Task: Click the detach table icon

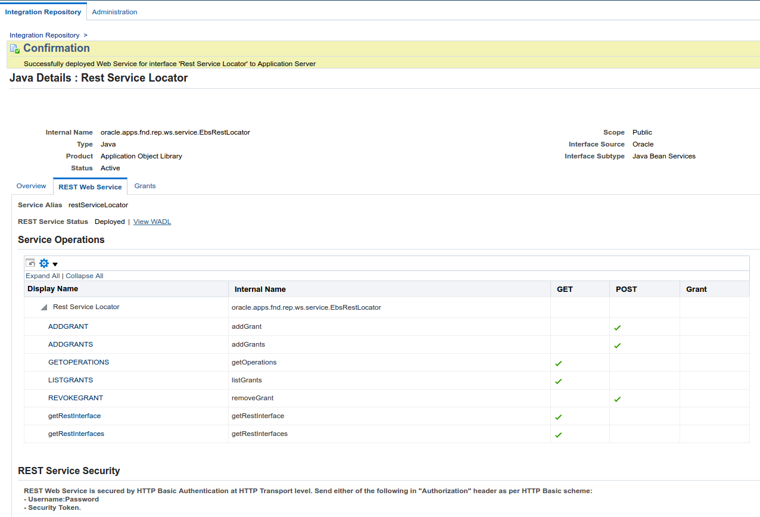Action: coord(30,263)
